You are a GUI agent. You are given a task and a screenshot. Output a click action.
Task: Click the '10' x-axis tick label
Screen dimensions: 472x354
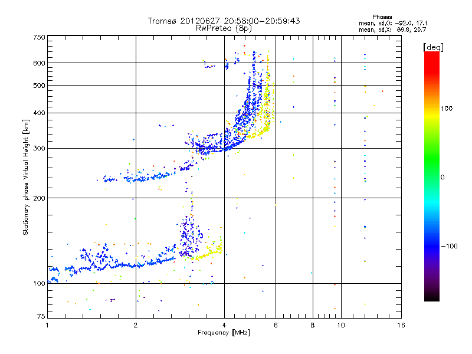click(x=341, y=325)
